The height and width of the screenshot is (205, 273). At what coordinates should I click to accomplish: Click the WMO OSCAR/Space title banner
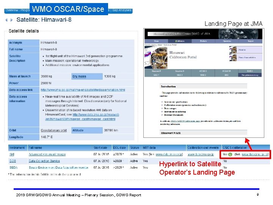[x=69, y=9]
